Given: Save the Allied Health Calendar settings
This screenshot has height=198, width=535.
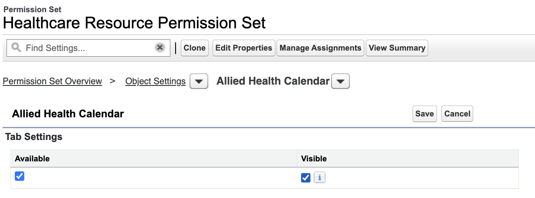Looking at the screenshot, I should [424, 114].
